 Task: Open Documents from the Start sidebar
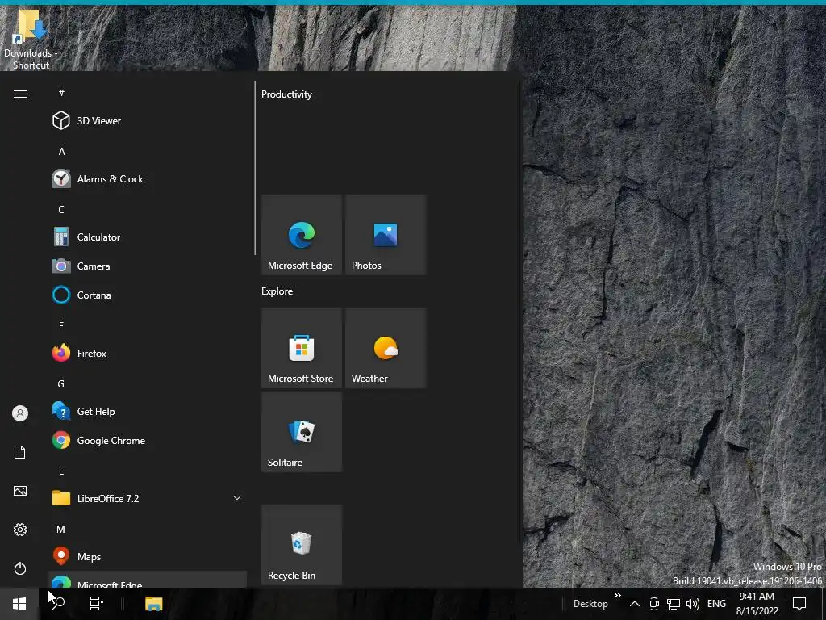point(20,452)
